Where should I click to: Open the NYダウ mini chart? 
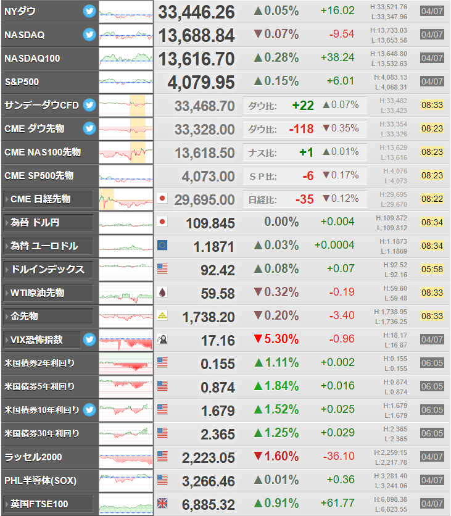coord(126,12)
